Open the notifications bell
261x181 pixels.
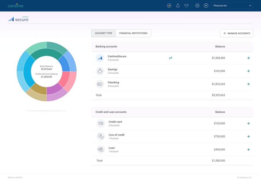[178, 6]
